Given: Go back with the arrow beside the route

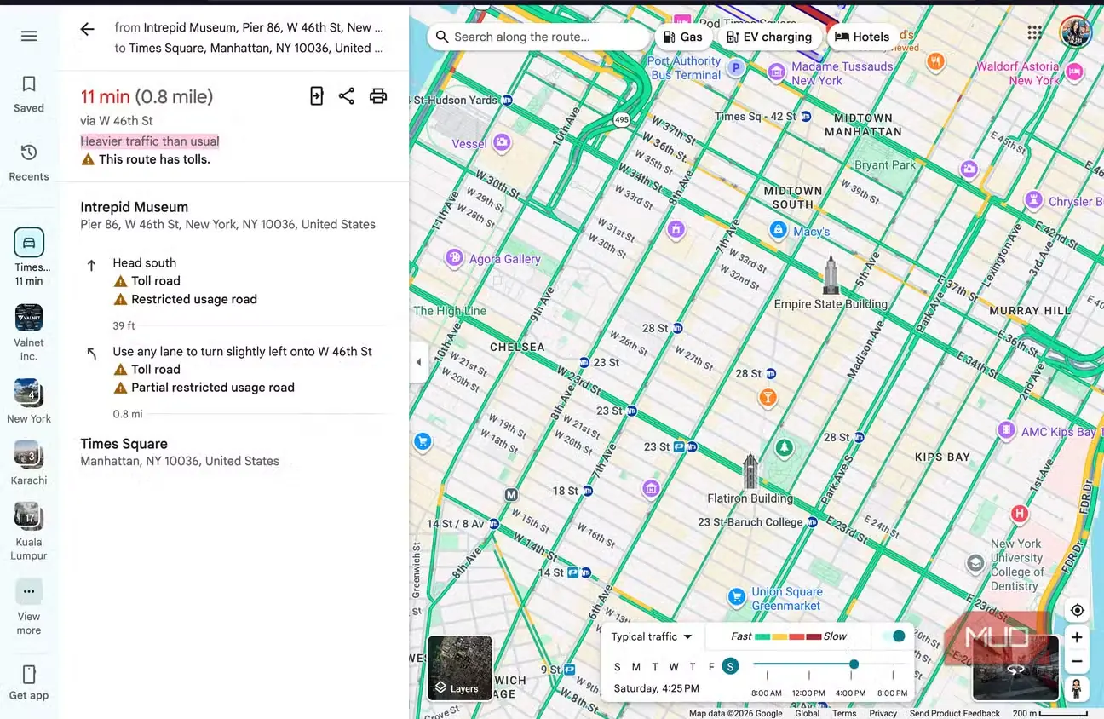Looking at the screenshot, I should click(87, 30).
